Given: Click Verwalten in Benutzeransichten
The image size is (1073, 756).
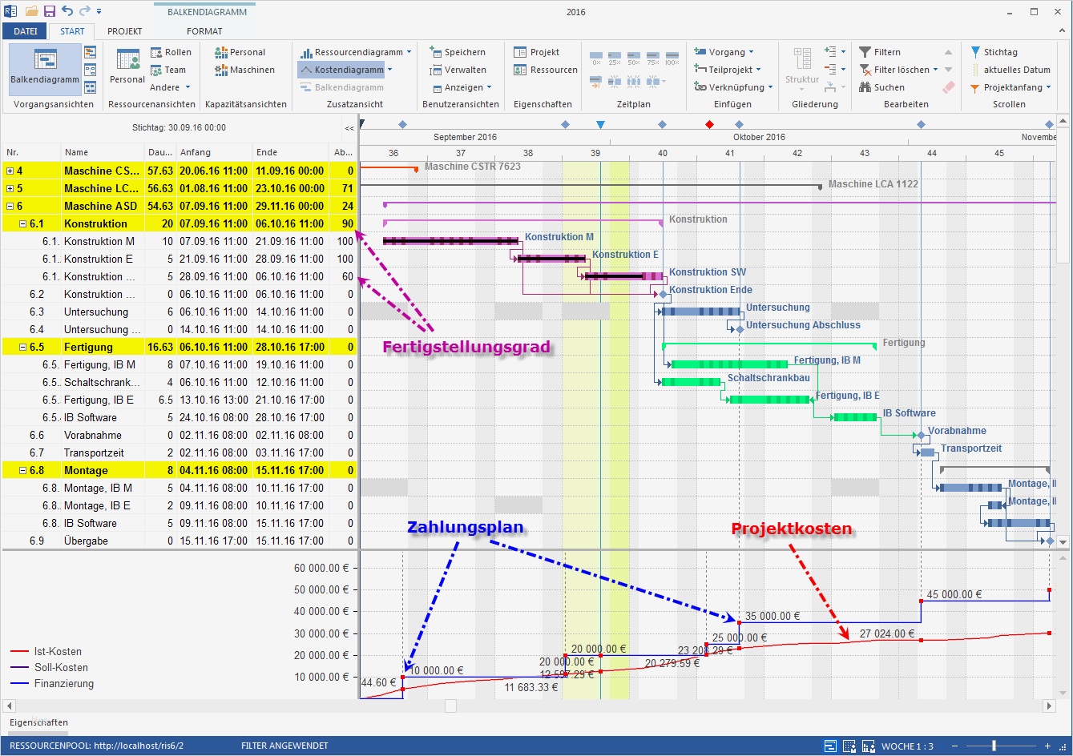Looking at the screenshot, I should [x=458, y=70].
